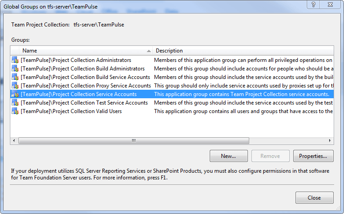Click the sort arrow in the Name column
This screenshot has width=344, height=214.
pyautogui.click(x=149, y=51)
